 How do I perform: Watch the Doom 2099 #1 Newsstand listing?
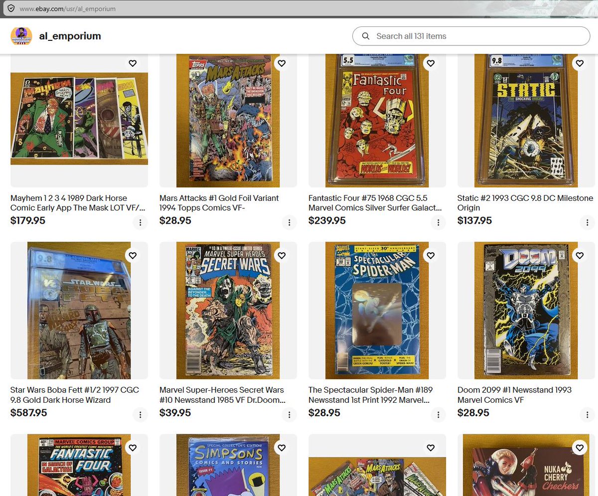click(579, 255)
